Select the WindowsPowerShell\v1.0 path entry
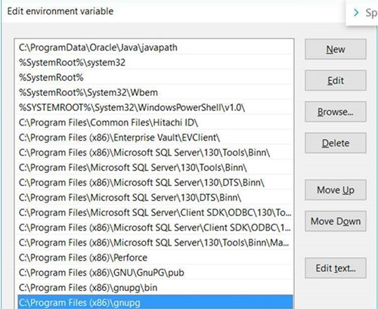The width and height of the screenshot is (378, 309). [x=155, y=107]
